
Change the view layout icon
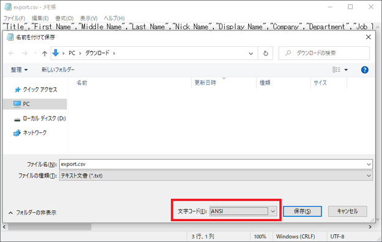click(336, 70)
